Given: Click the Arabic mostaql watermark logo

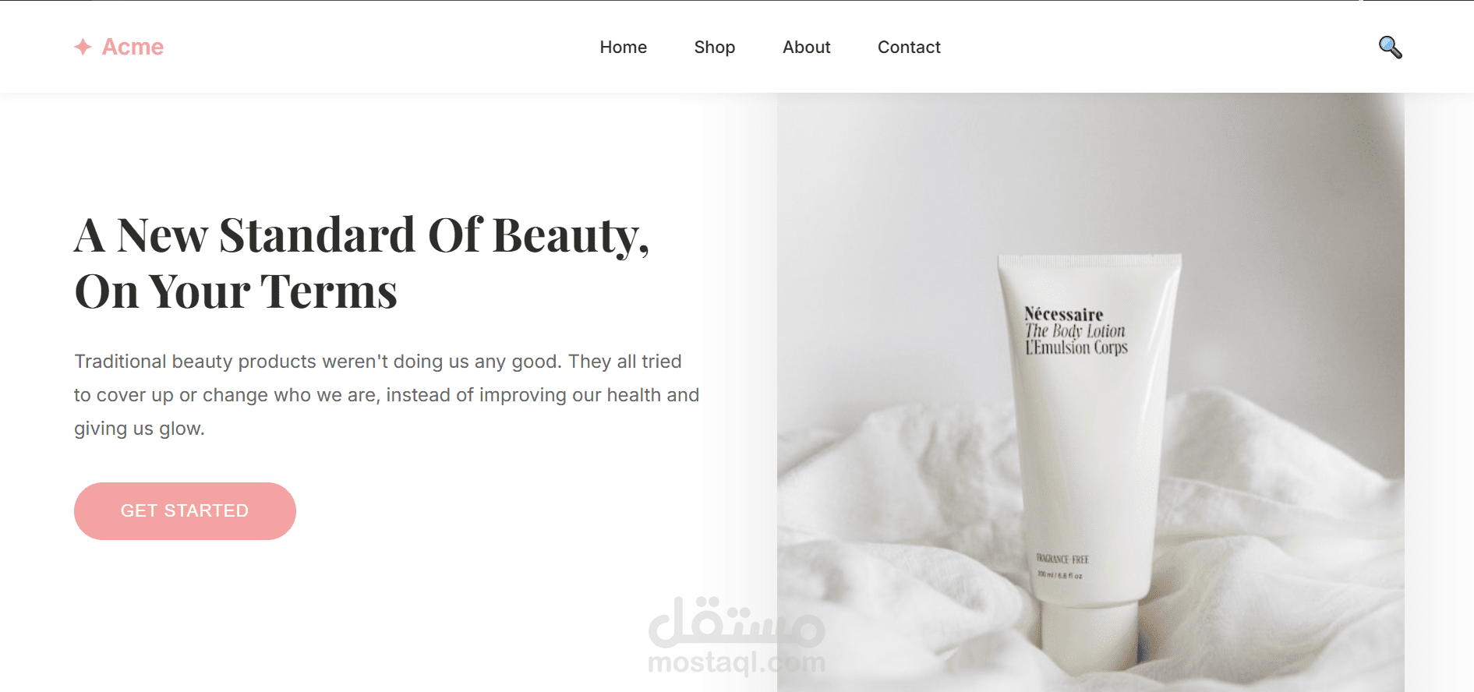Looking at the screenshot, I should 737,622.
